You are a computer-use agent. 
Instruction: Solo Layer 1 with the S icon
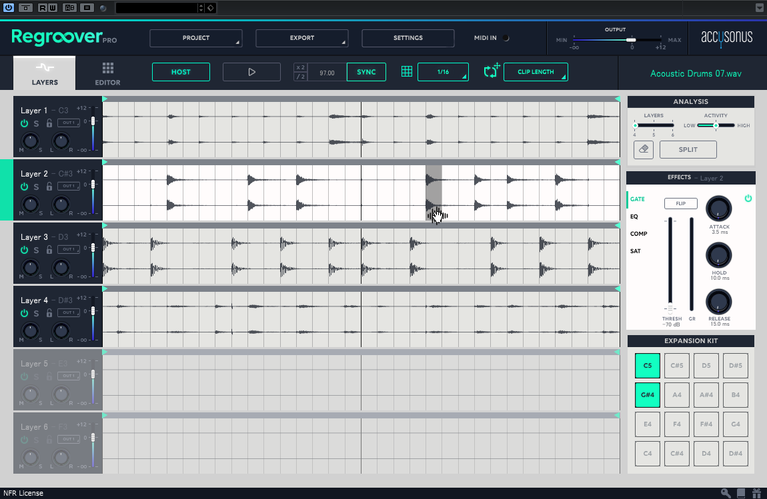coord(36,124)
